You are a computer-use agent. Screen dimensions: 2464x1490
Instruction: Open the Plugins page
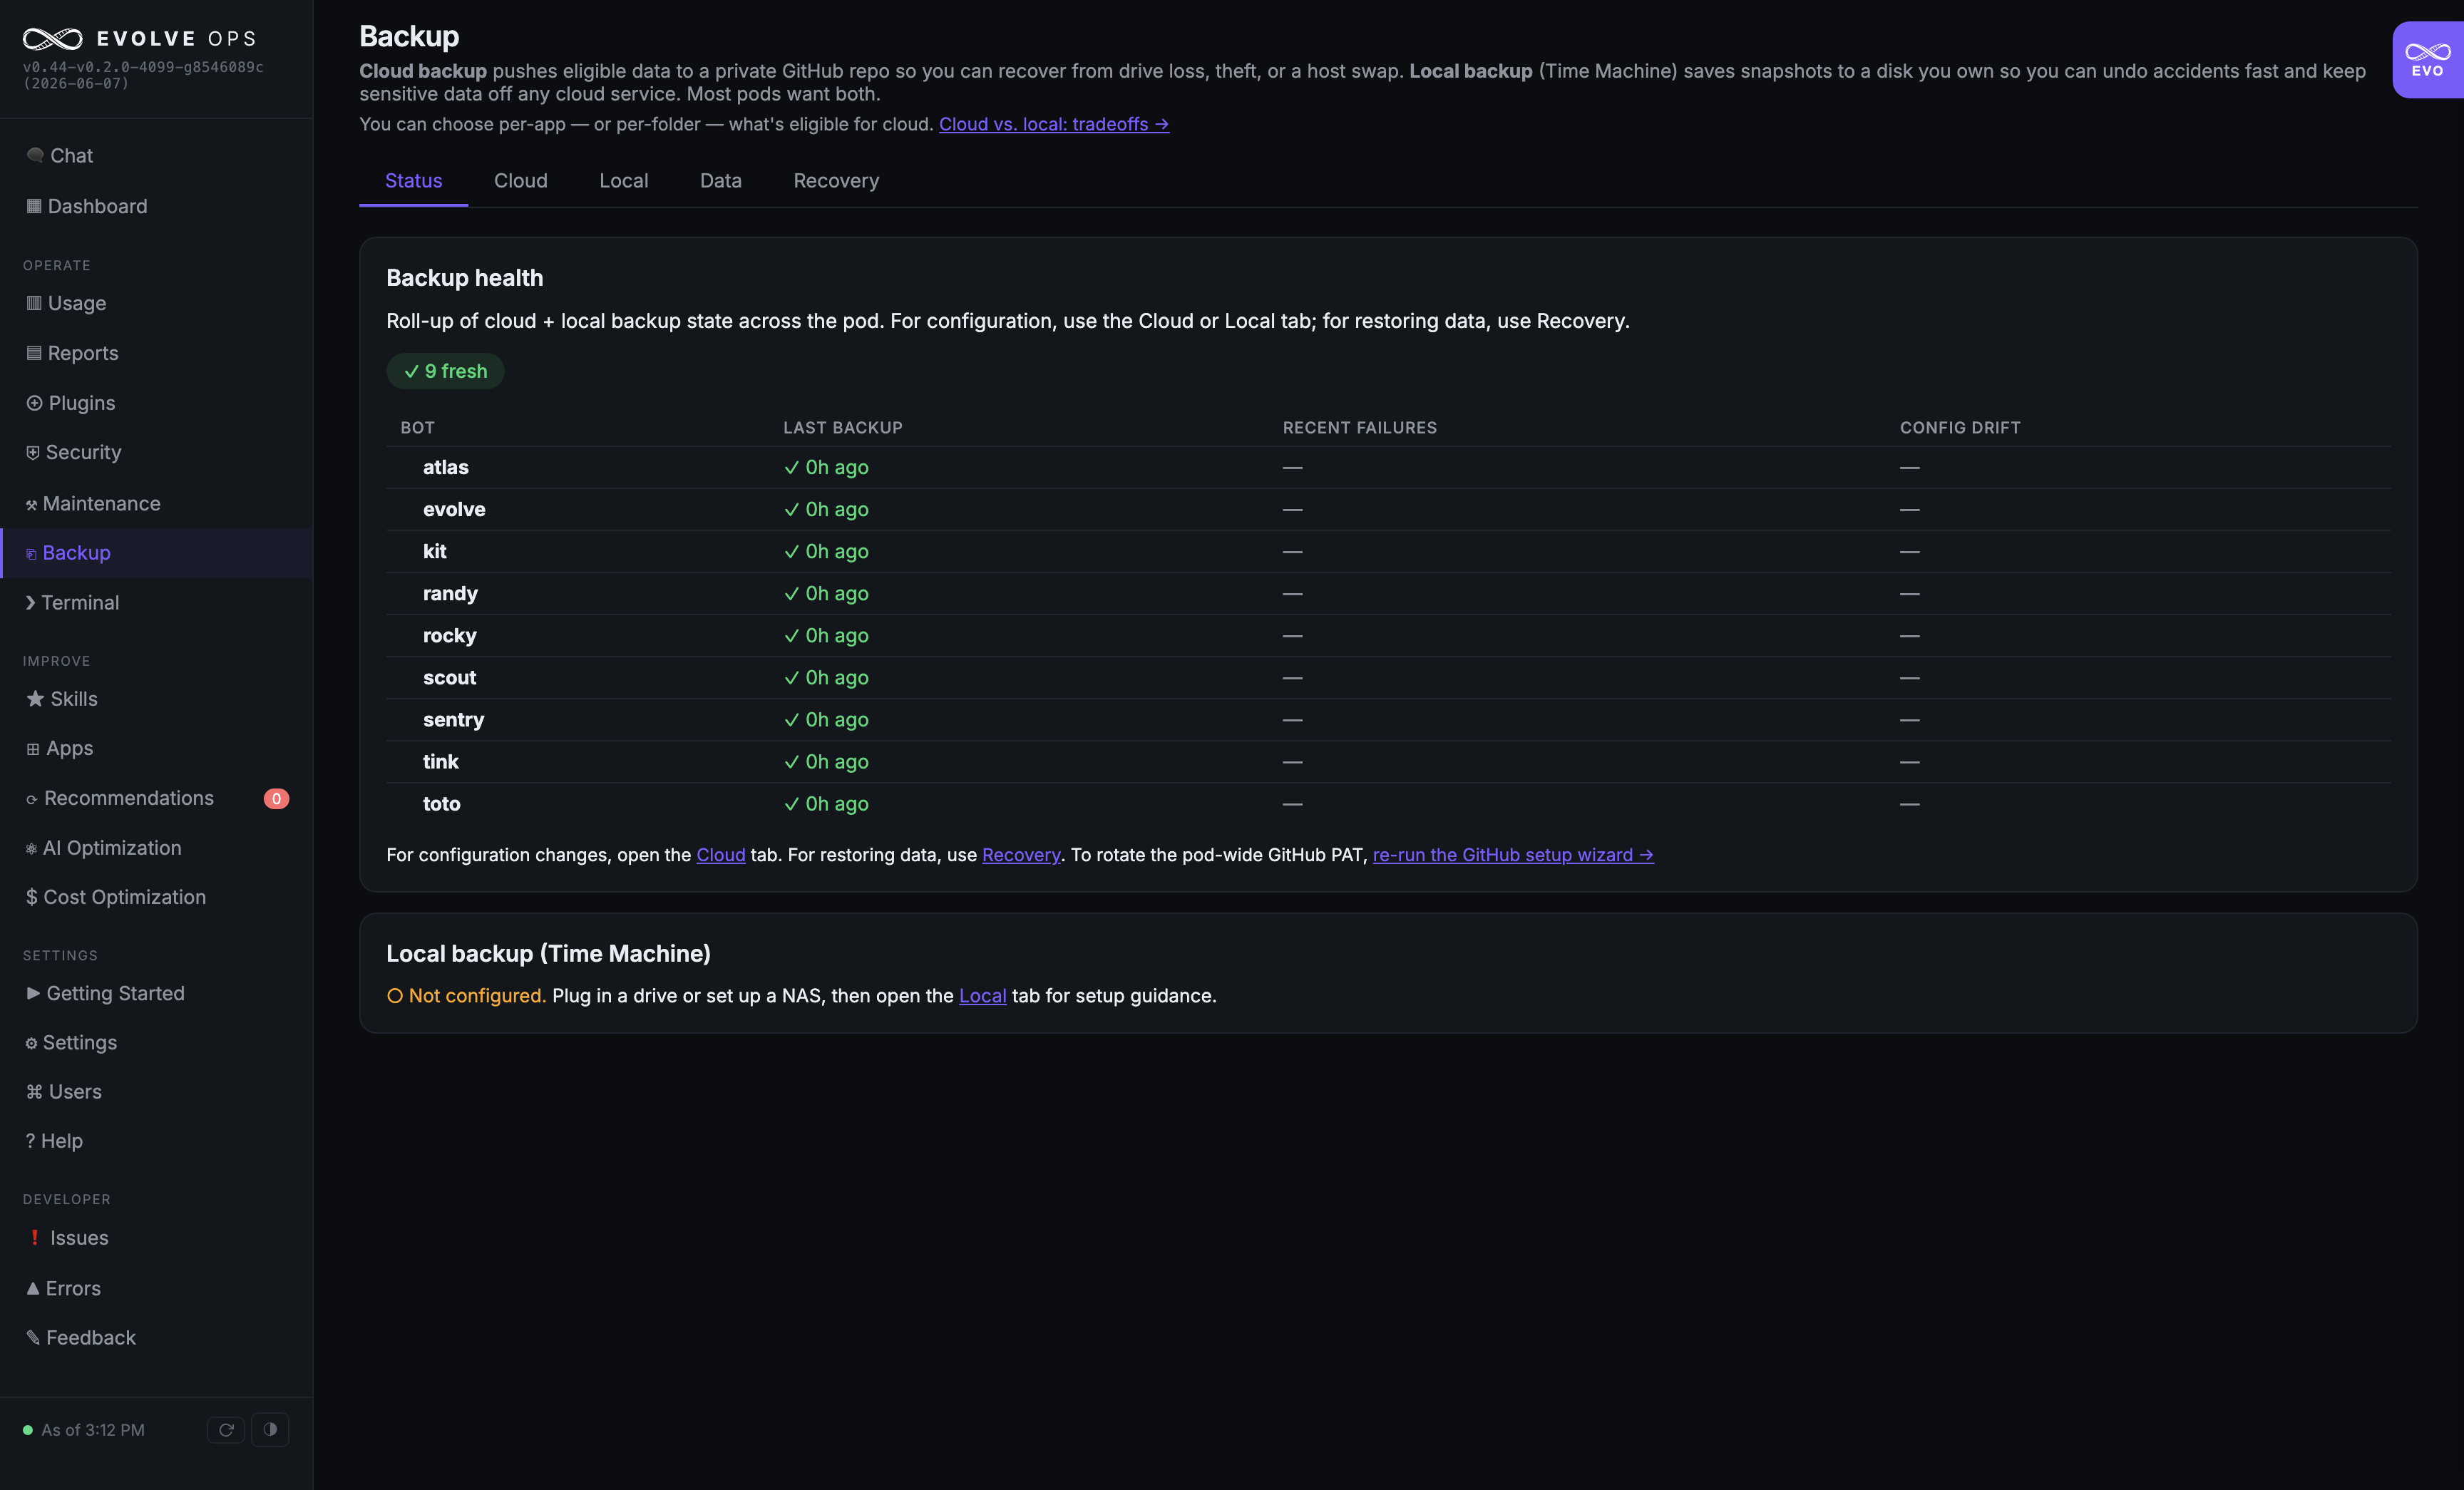click(x=156, y=403)
